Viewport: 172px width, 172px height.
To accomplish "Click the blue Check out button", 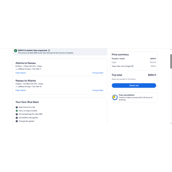I will [134, 86].
